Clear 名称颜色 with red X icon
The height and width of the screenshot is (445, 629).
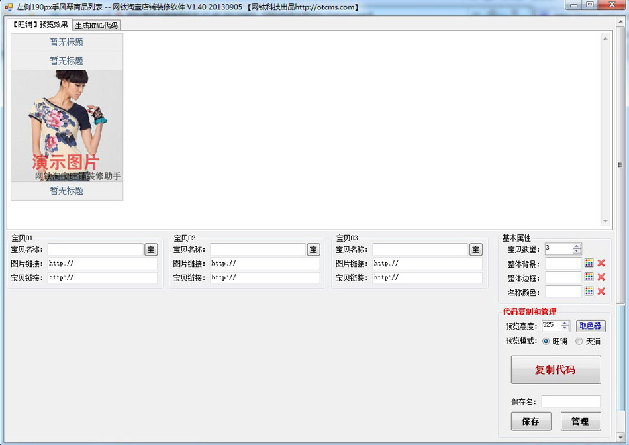click(x=601, y=291)
